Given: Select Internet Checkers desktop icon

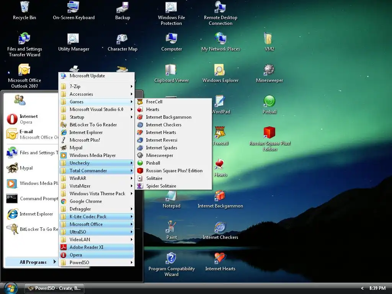Looking at the screenshot, I should [x=220, y=230].
